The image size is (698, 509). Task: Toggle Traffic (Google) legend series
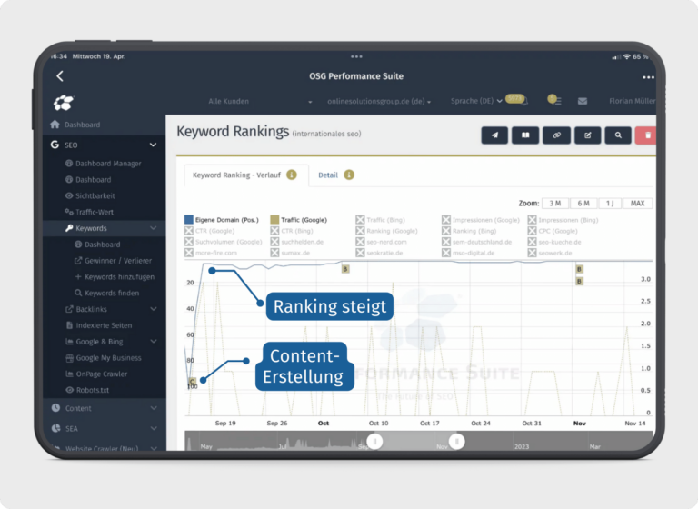click(x=299, y=220)
